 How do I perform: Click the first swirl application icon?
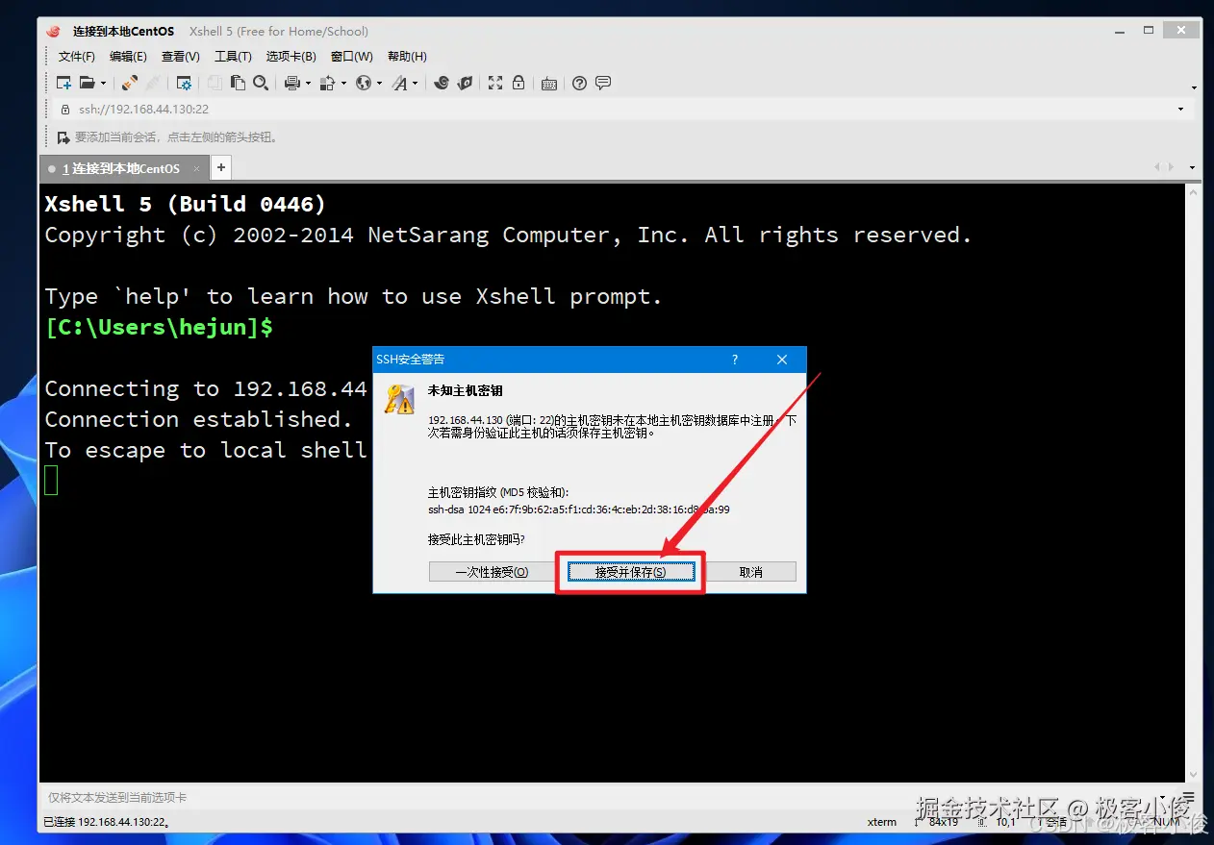pyautogui.click(x=442, y=84)
